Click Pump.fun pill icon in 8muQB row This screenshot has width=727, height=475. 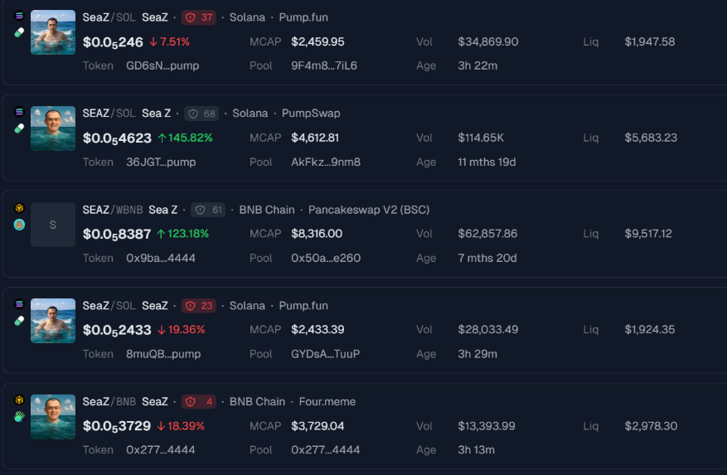19,321
